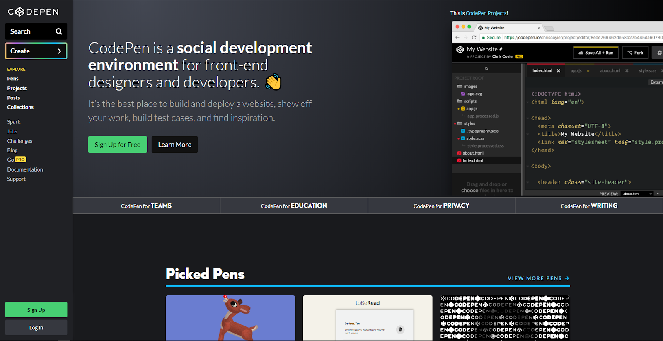Viewport: 663px width, 341px height.
Task: Open the reindeer pen thumbnail
Action: click(x=230, y=318)
